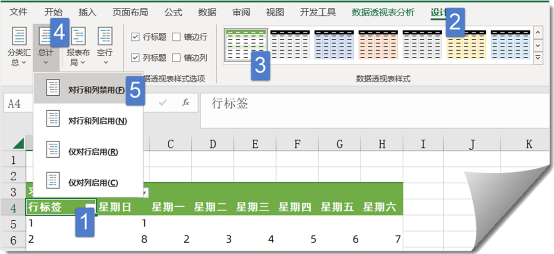Viewport: 554px width, 254px height.
Task: Switch to the 数据透视表分析 tab
Action: (x=383, y=12)
